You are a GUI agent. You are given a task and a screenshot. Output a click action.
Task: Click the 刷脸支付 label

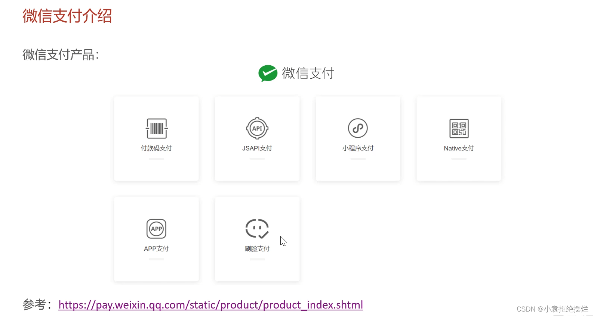257,248
